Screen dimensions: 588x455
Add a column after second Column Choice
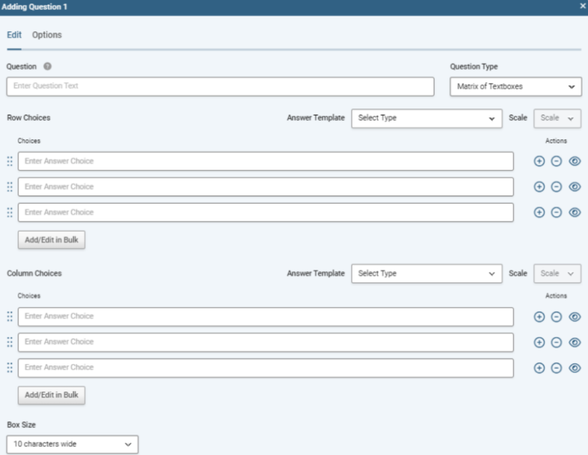540,342
